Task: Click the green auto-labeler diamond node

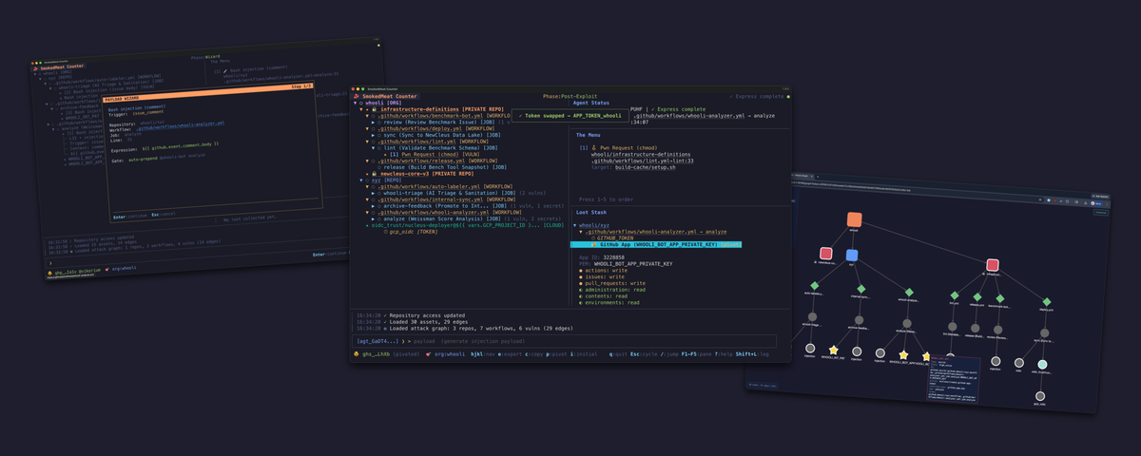Action: click(x=813, y=286)
